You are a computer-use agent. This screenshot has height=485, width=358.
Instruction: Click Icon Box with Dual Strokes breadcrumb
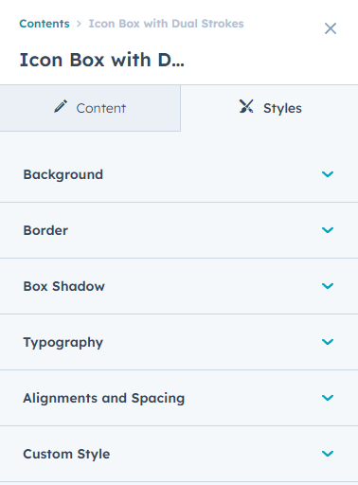pos(166,24)
